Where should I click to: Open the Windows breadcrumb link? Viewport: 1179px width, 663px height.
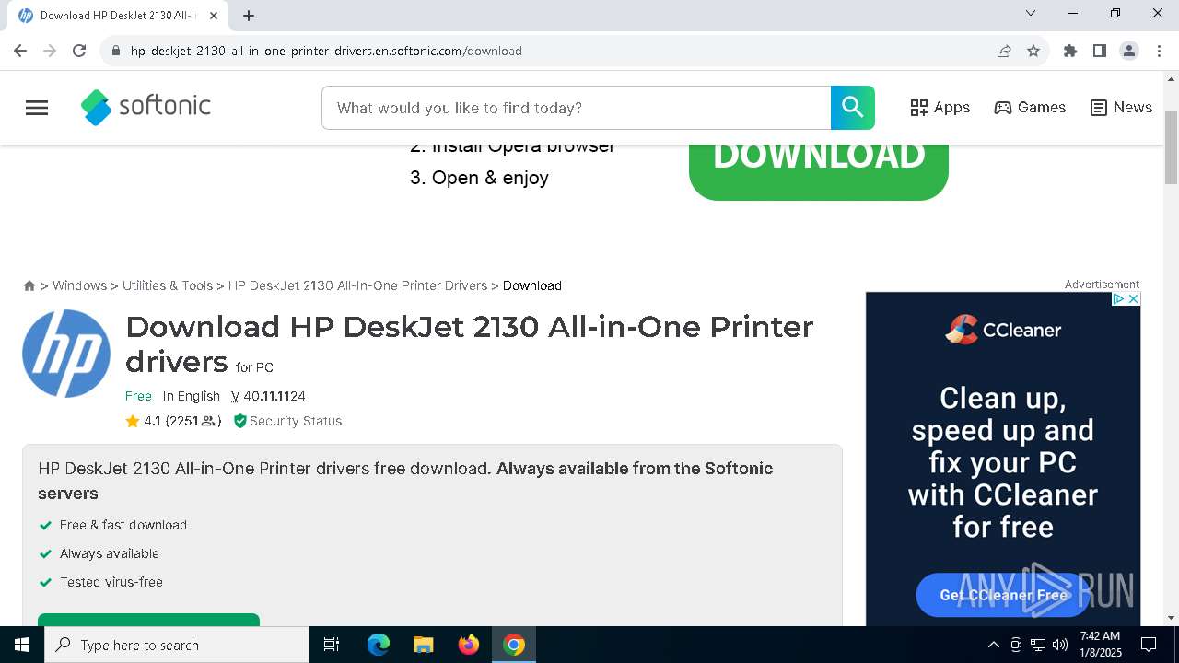(x=79, y=285)
